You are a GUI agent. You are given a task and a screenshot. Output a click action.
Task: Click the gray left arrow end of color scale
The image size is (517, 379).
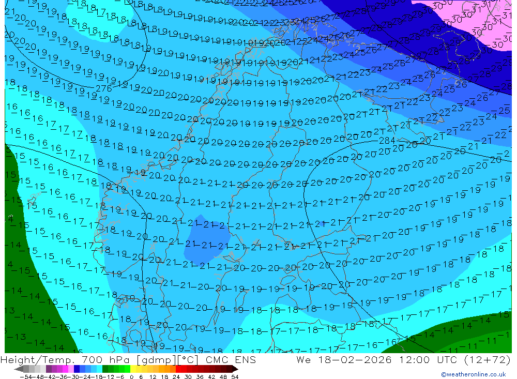(x=19, y=369)
